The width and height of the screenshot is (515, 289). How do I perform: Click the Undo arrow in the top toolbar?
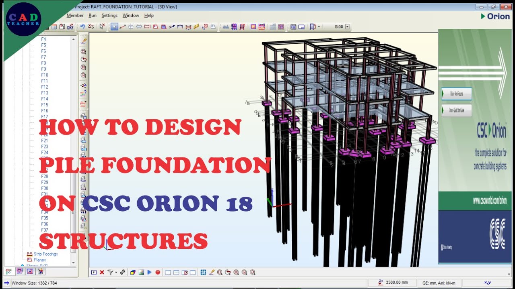(x=82, y=26)
